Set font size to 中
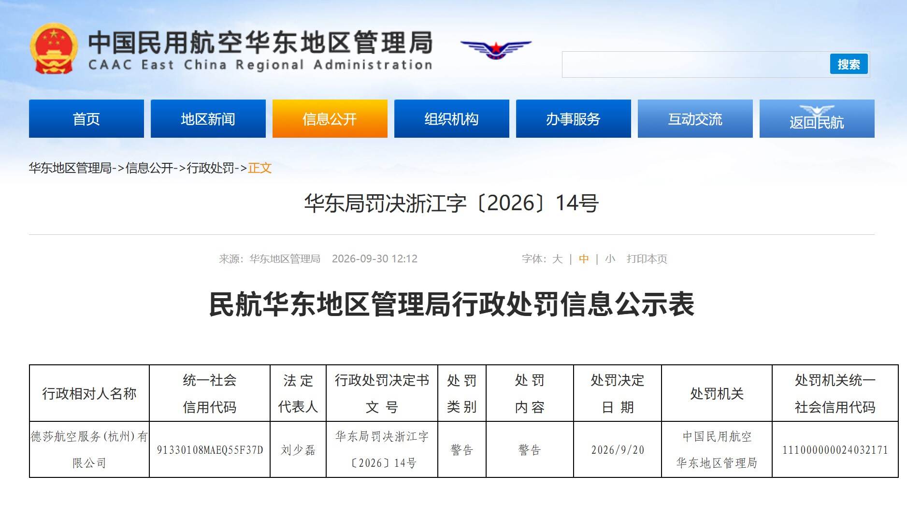 click(584, 259)
